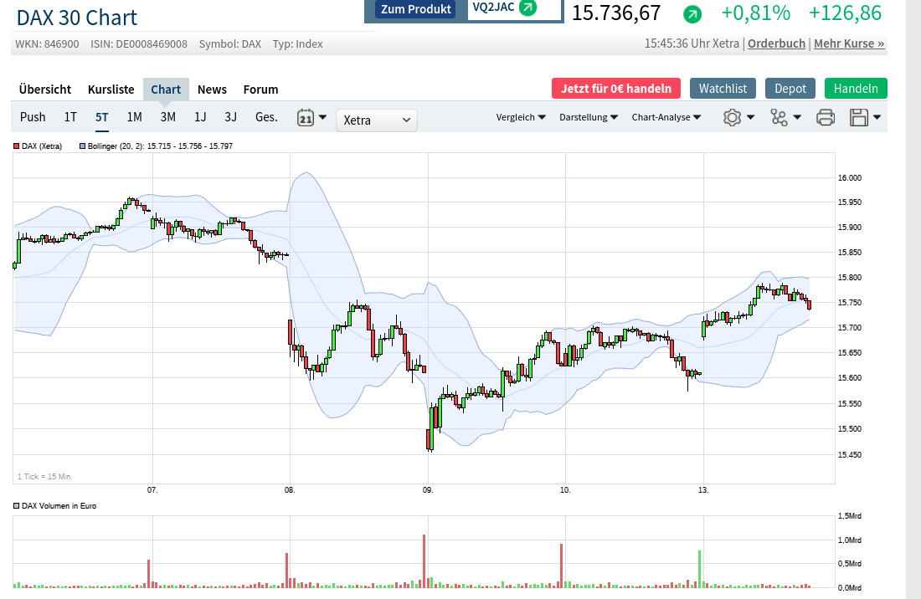Click the blue Bollinger legend marker

coord(82,146)
